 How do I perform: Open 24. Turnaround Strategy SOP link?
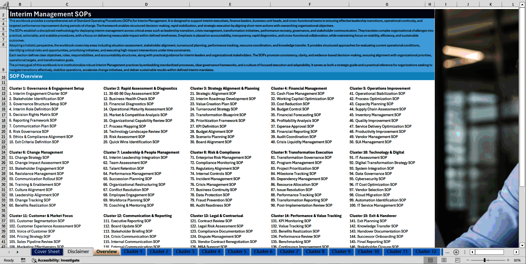[214, 109]
